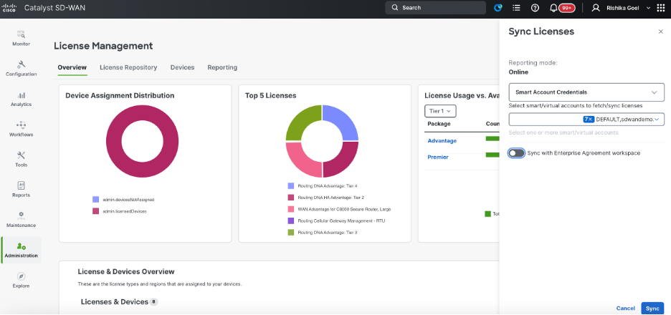Expand the Smart Account Credentials dropdown
Screen dimensions: 671x315
coord(586,92)
